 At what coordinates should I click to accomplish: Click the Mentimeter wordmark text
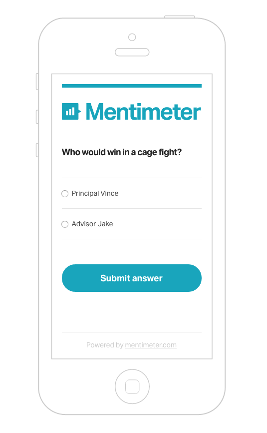(x=143, y=112)
